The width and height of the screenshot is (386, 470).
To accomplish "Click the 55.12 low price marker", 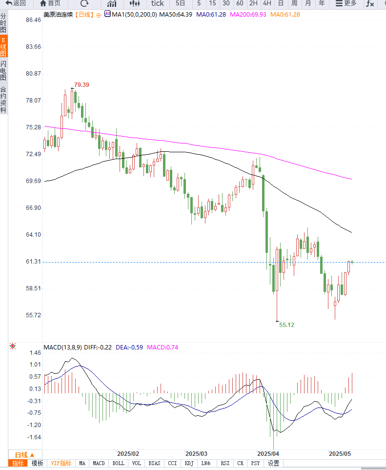I will [x=286, y=325].
